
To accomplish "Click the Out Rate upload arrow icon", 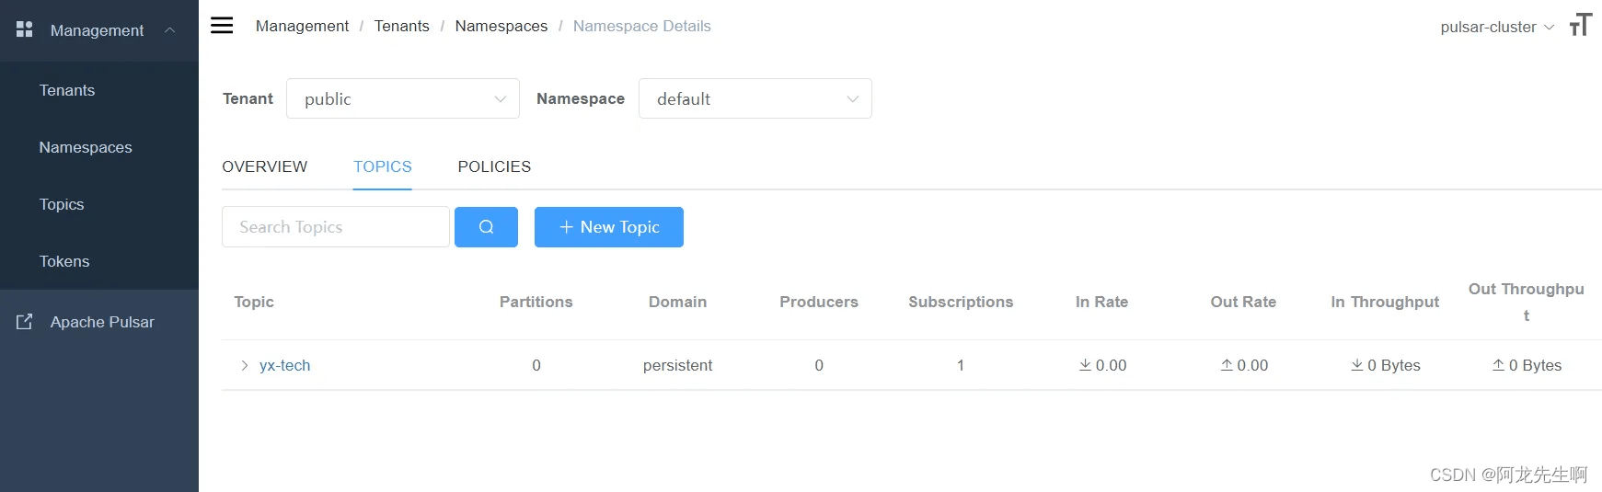I will click(x=1227, y=365).
